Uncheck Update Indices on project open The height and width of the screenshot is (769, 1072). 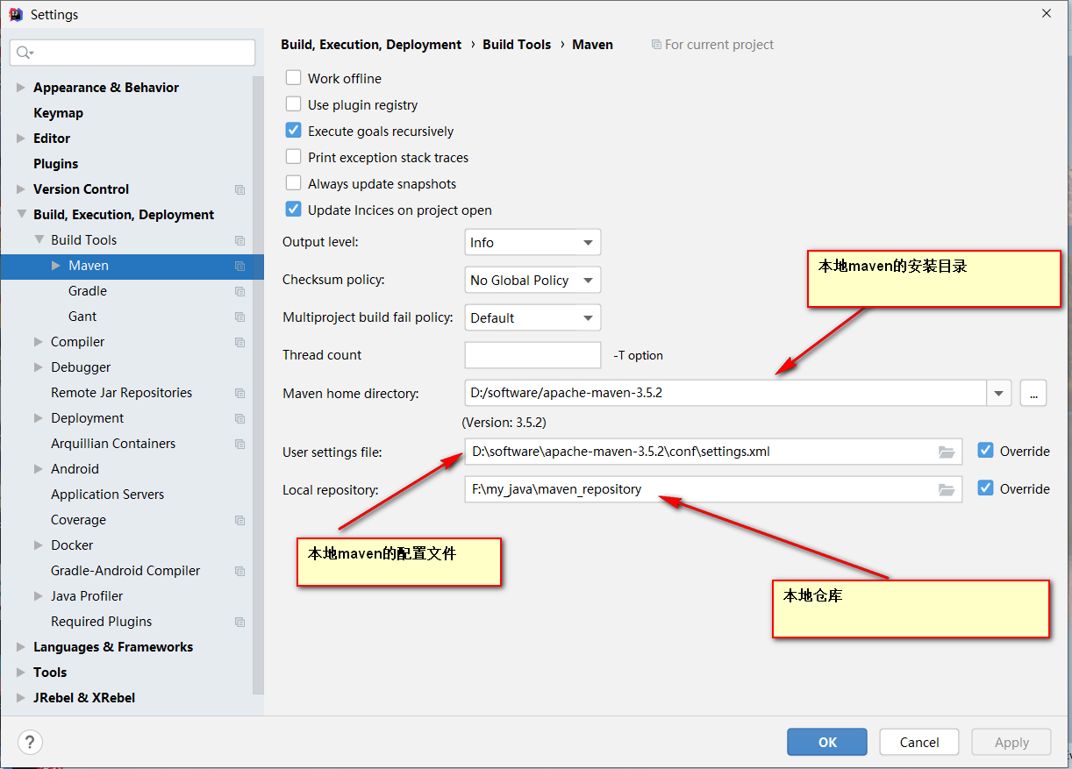(x=293, y=210)
